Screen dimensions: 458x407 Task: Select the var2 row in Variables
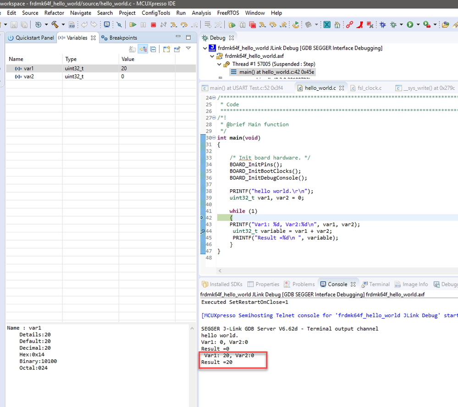click(101, 77)
